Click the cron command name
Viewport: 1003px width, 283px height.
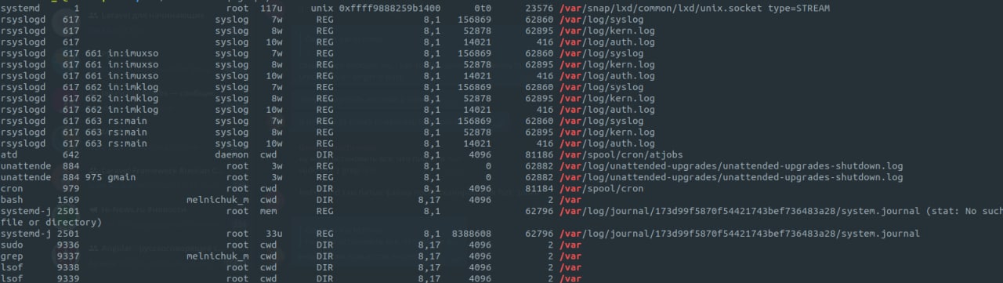tap(12, 189)
